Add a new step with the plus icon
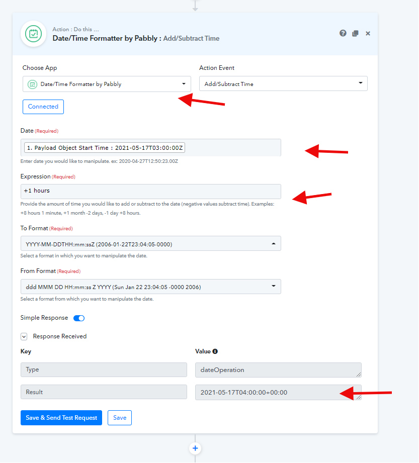The image size is (419, 463). (195, 448)
